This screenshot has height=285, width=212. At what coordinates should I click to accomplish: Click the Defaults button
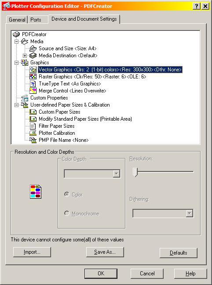[x=179, y=253]
